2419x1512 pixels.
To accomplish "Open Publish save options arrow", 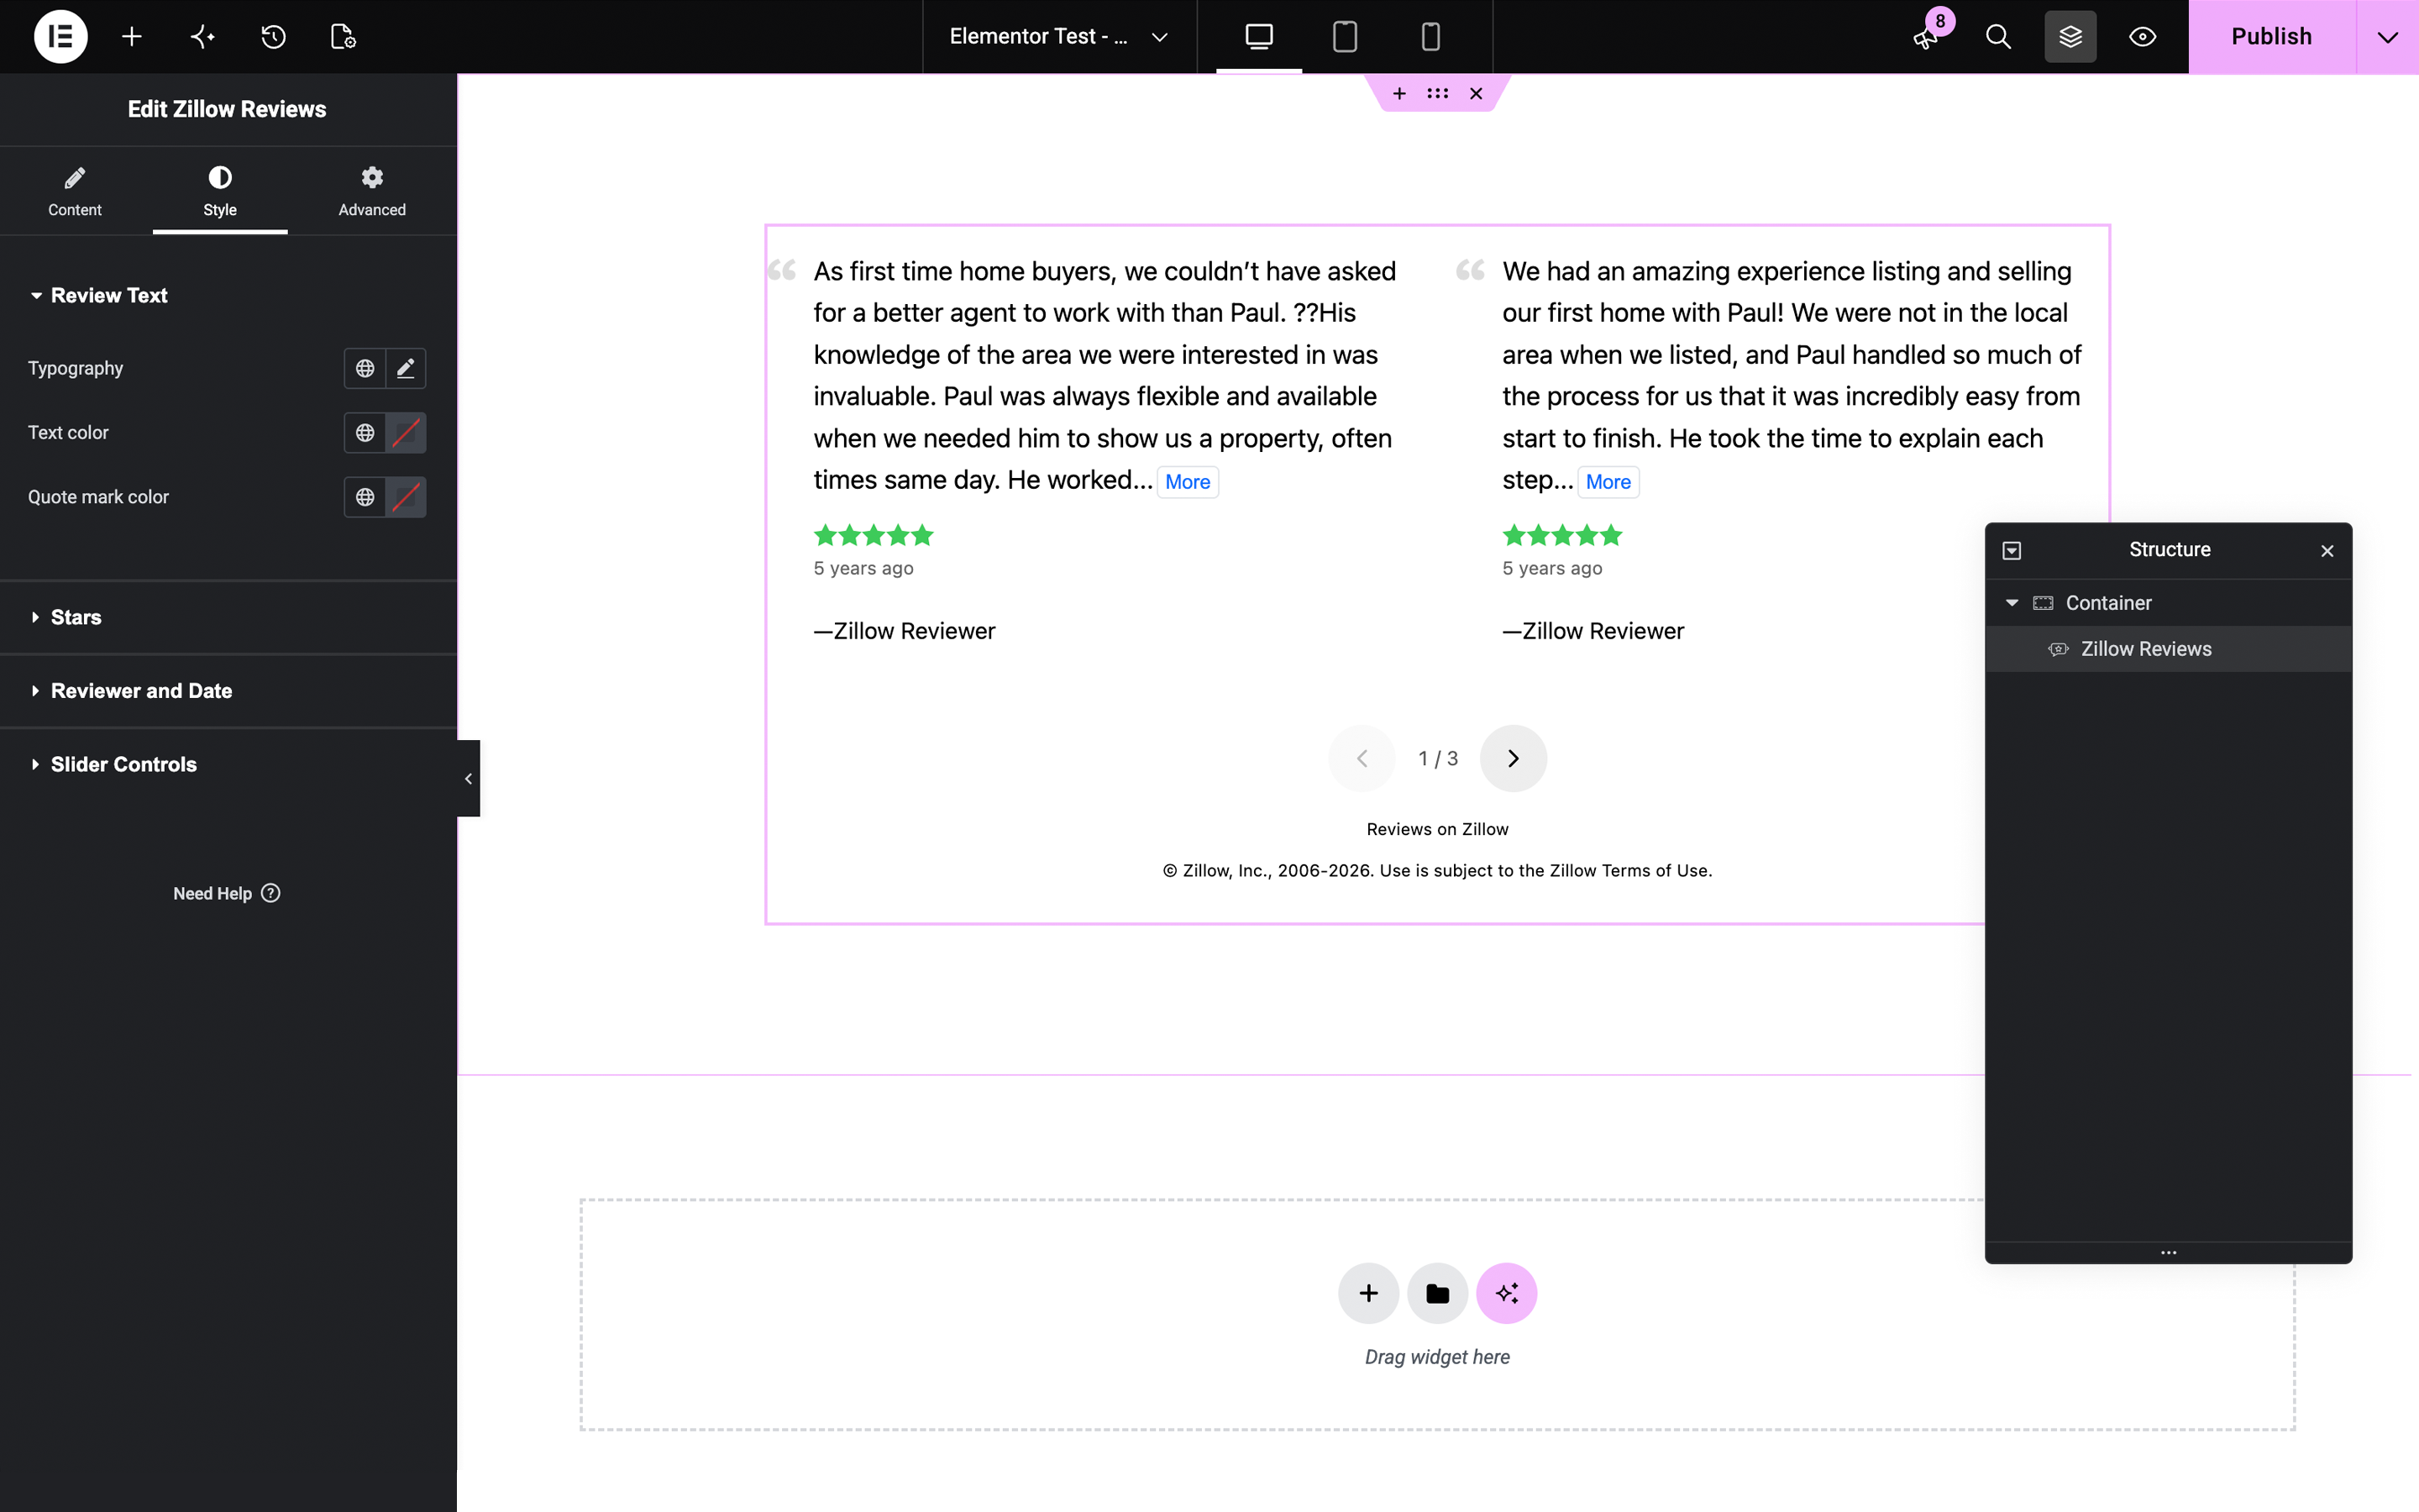I will tap(2388, 37).
